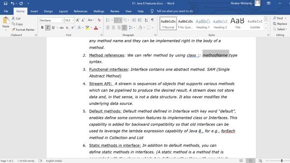Apply bullet list formatting
Viewport: 290px width, 163px height.
[108, 20]
